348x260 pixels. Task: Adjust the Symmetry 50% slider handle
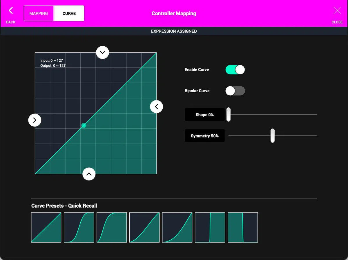(x=272, y=136)
